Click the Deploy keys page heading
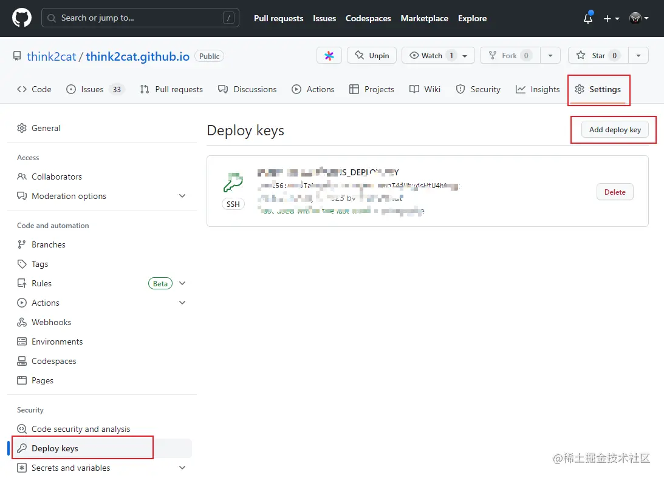Screen dimensions: 664x478 tap(245, 130)
